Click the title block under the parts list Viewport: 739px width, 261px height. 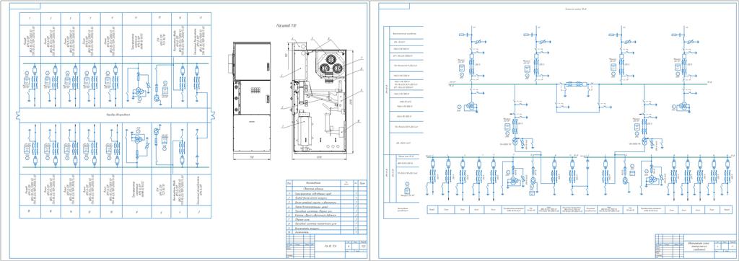[x=326, y=245]
